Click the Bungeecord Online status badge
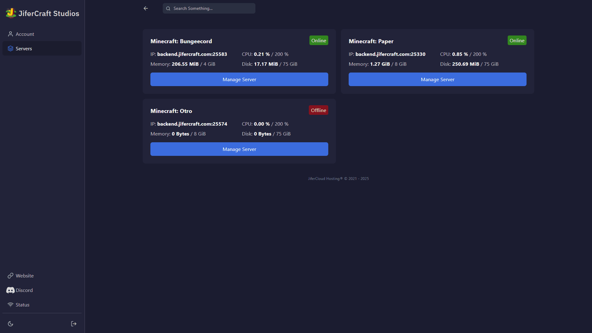The image size is (592, 333). (318, 40)
